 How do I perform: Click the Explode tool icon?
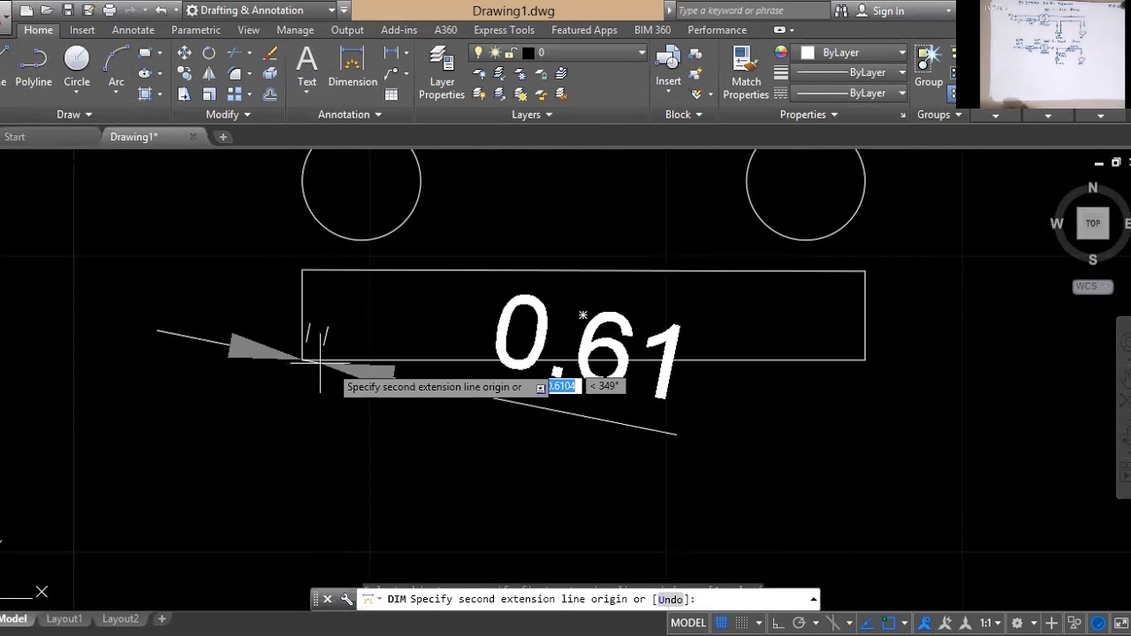pos(270,73)
